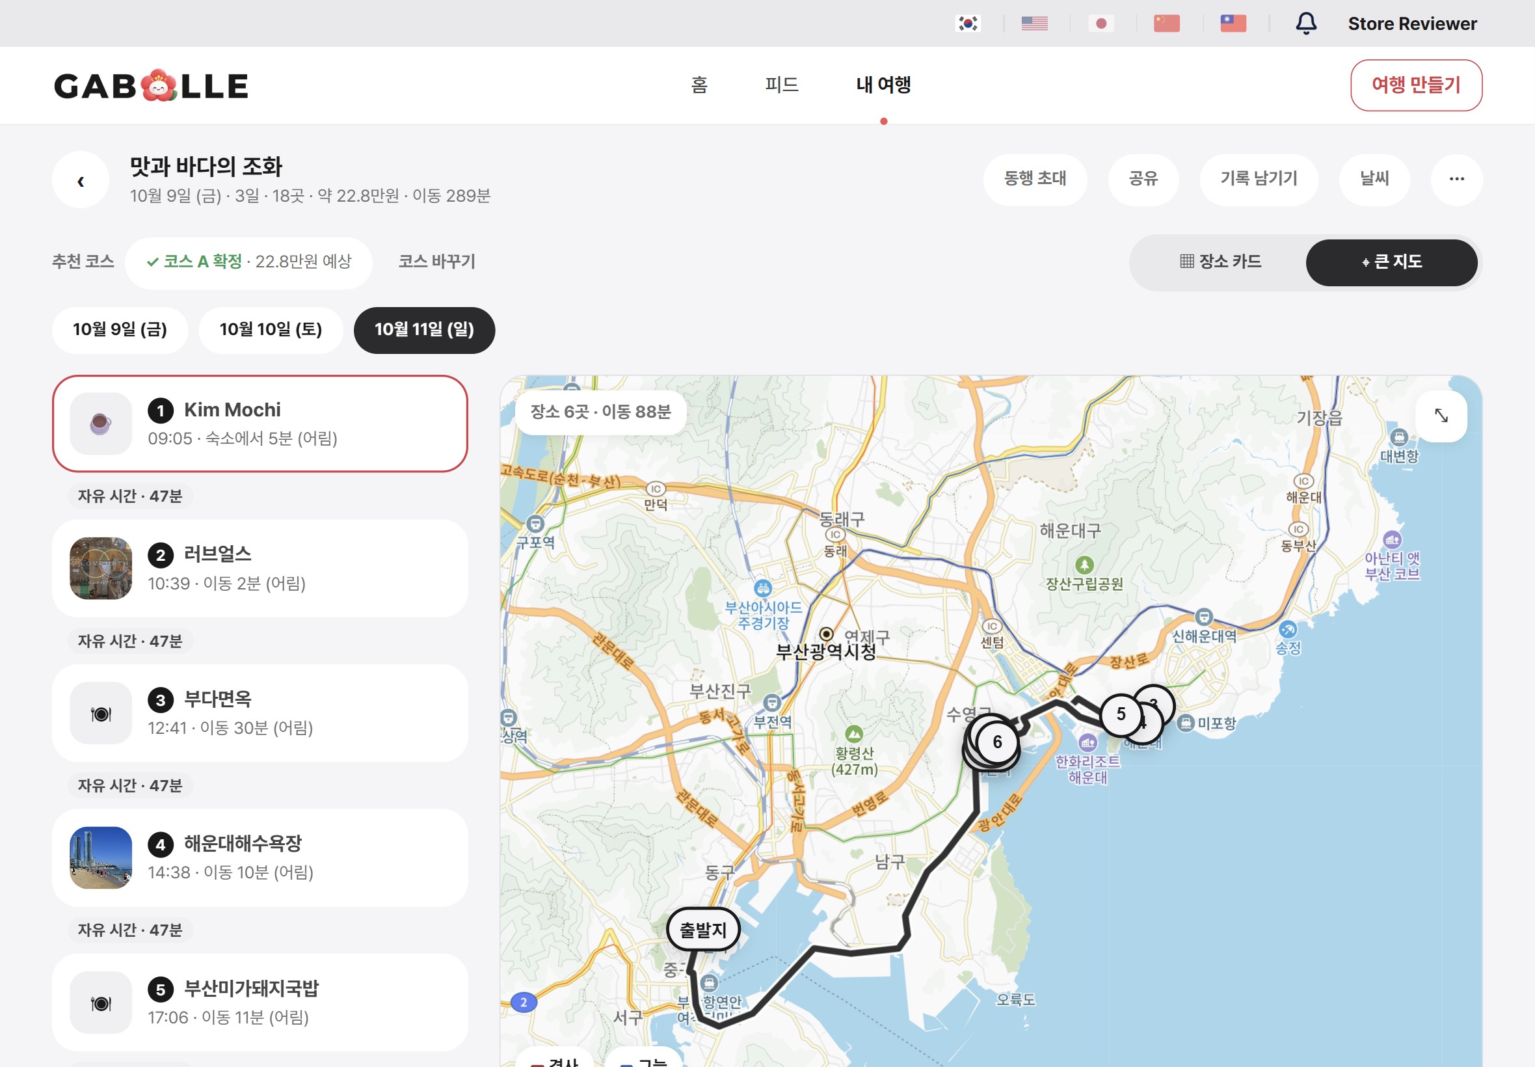The height and width of the screenshot is (1067, 1535).
Task: Click the 부다면옥 restaurant plate icon
Action: pos(101,713)
